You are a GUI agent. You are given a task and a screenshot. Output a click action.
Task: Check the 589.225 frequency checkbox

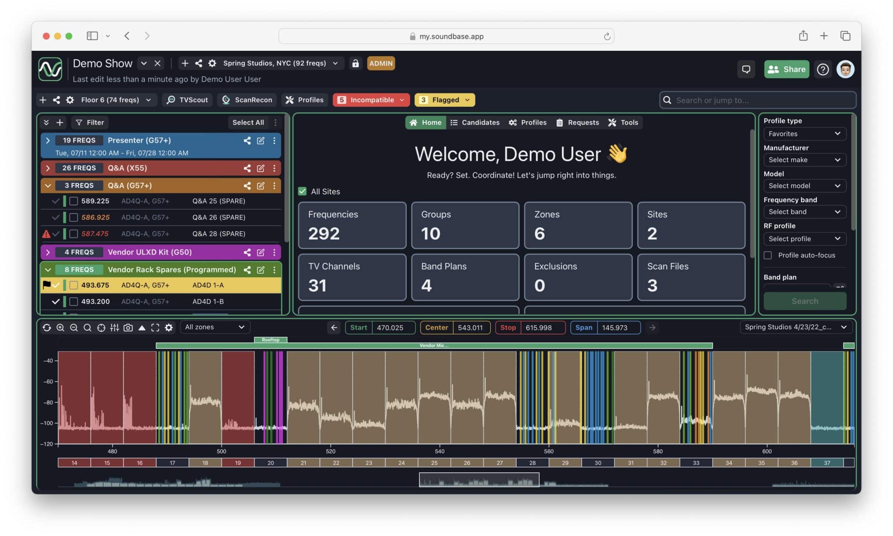point(74,201)
